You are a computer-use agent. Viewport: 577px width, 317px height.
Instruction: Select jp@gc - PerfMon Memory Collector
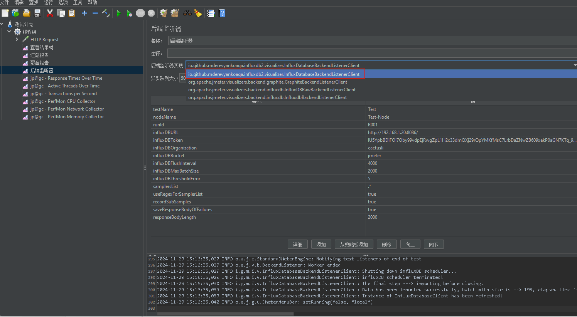[67, 117]
